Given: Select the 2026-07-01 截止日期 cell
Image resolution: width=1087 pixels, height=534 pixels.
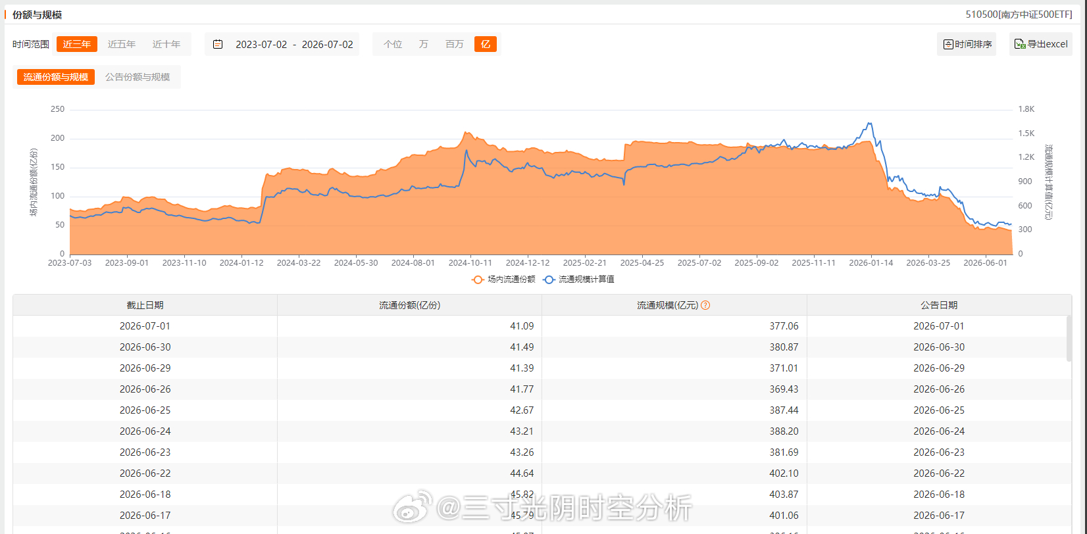Looking at the screenshot, I should (145, 326).
